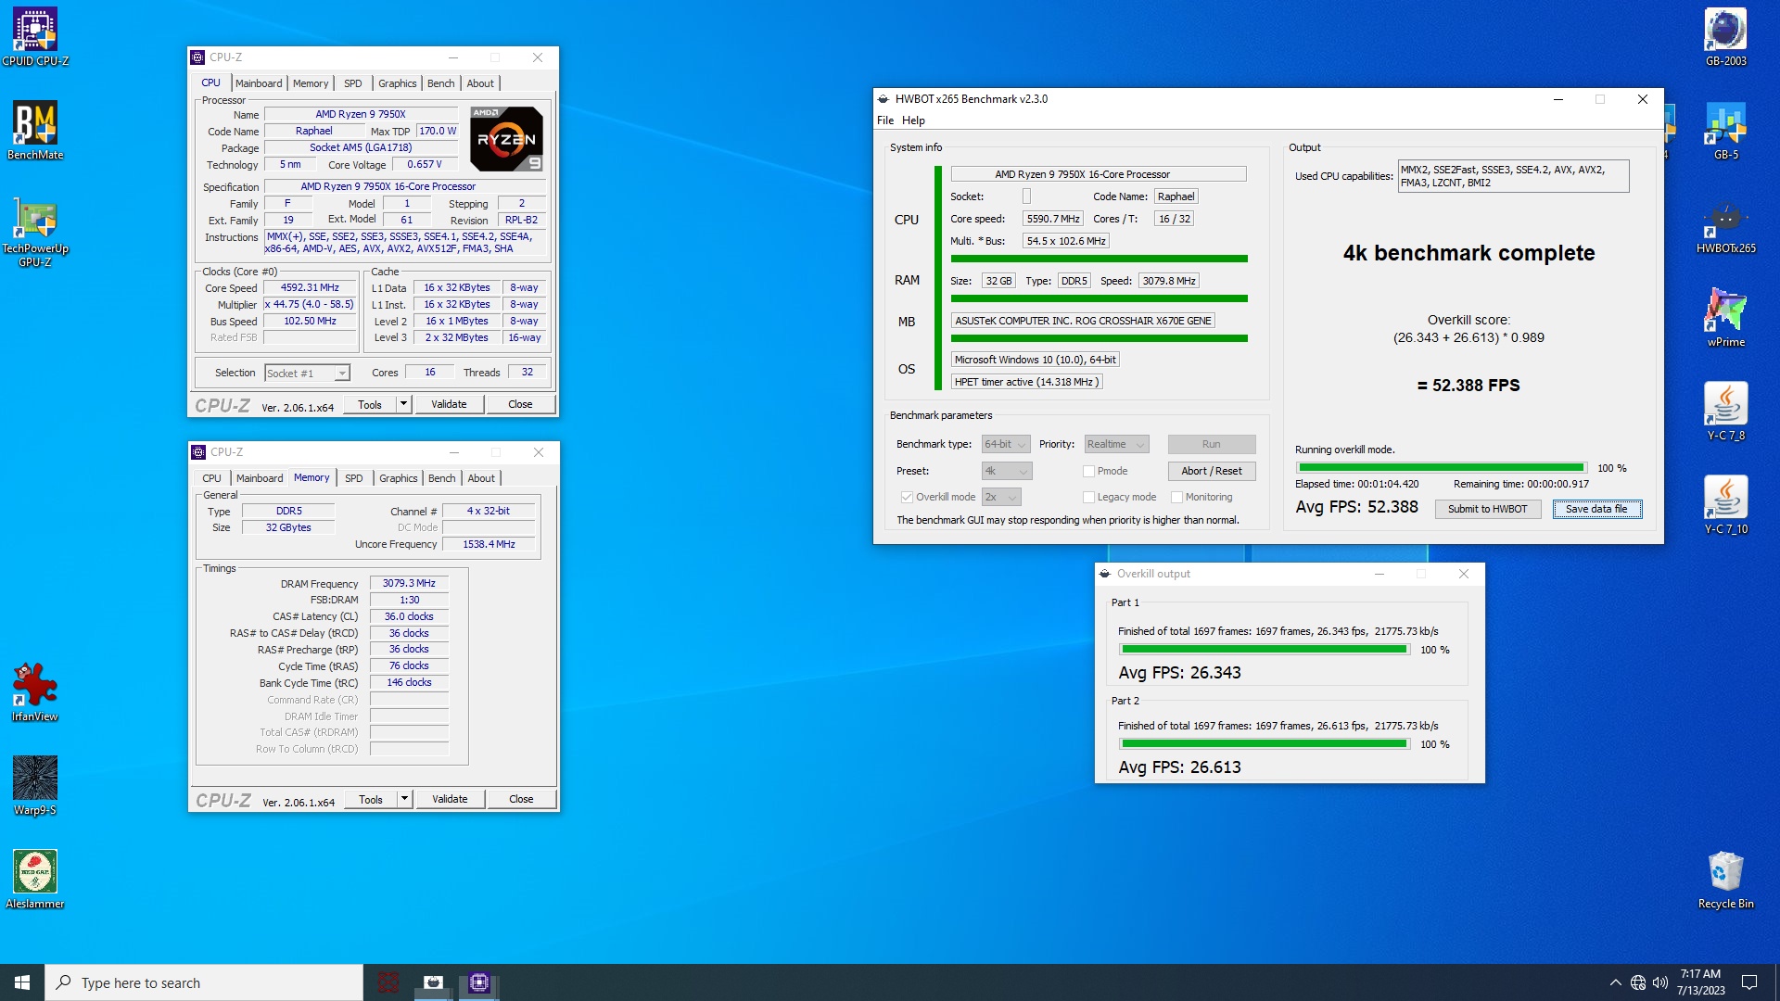Click red taskbar app icon
The image size is (1780, 1001).
click(388, 982)
